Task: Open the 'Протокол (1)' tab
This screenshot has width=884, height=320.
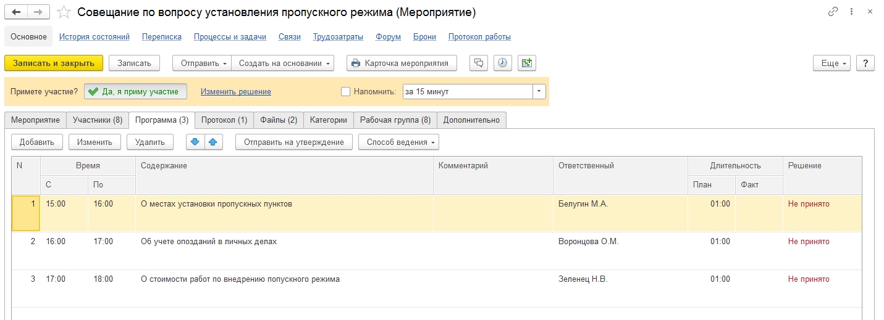Action: click(x=224, y=120)
